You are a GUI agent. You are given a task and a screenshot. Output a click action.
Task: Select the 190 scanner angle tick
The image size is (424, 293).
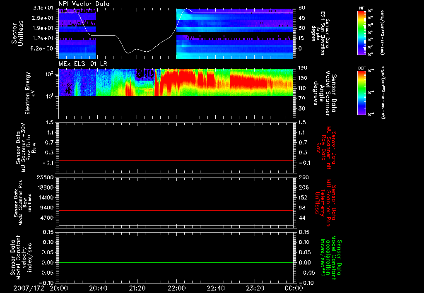click(303, 68)
